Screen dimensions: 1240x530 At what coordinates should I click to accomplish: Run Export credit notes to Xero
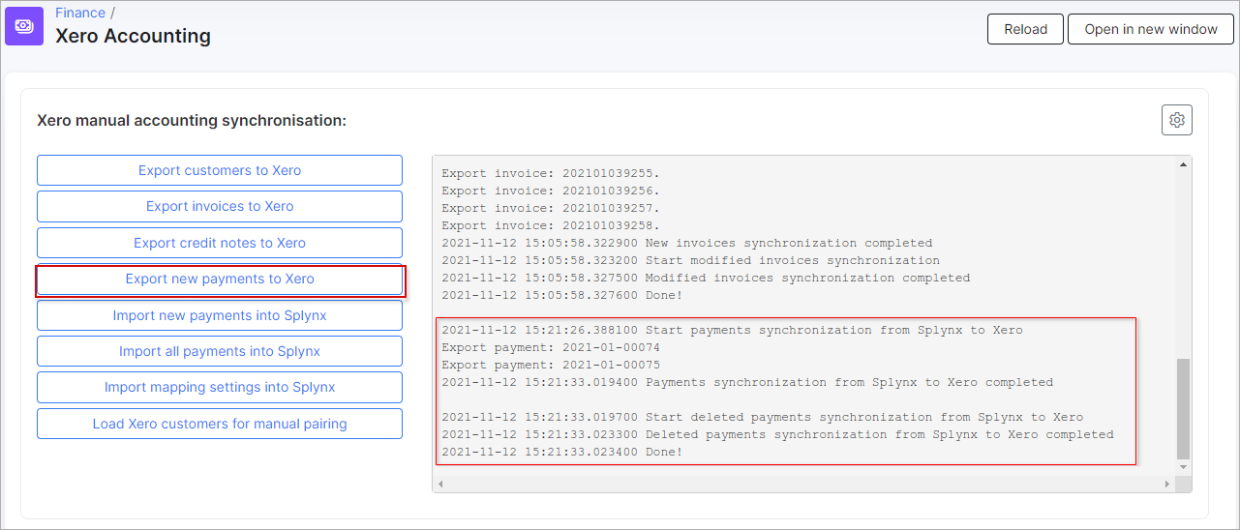point(220,243)
